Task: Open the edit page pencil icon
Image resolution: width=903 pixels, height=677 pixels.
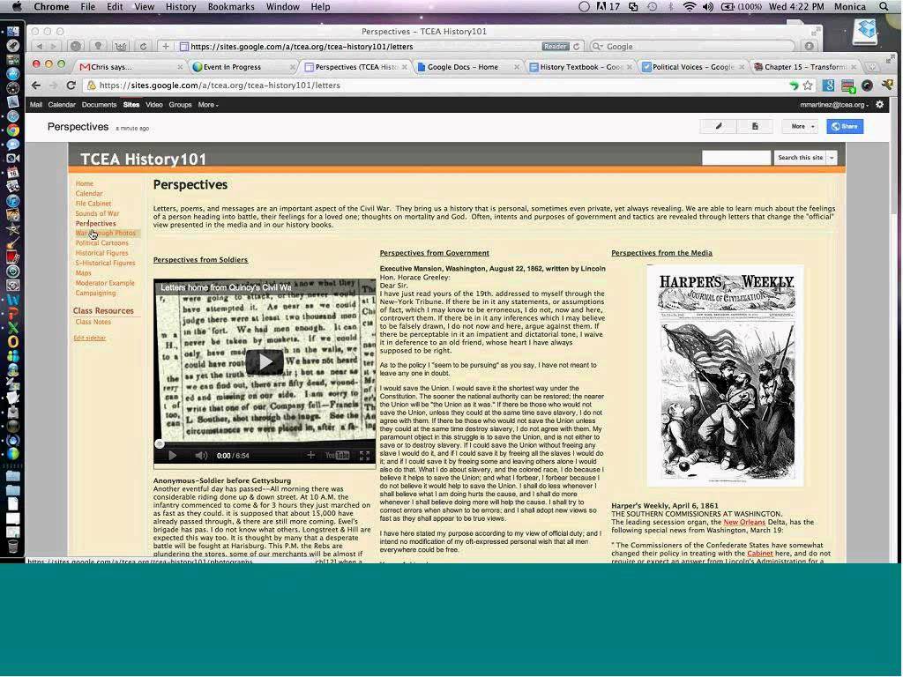Action: [719, 126]
